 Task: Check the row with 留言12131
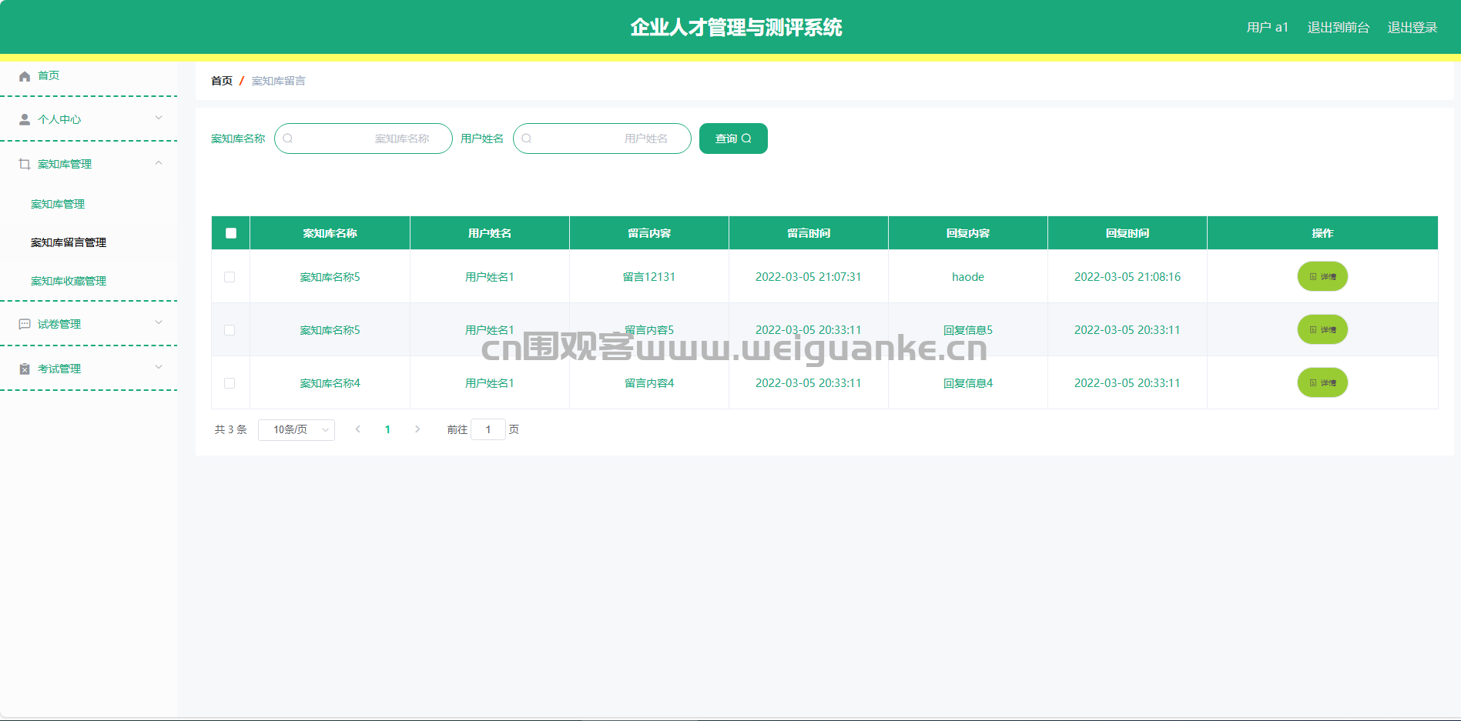pyautogui.click(x=230, y=277)
